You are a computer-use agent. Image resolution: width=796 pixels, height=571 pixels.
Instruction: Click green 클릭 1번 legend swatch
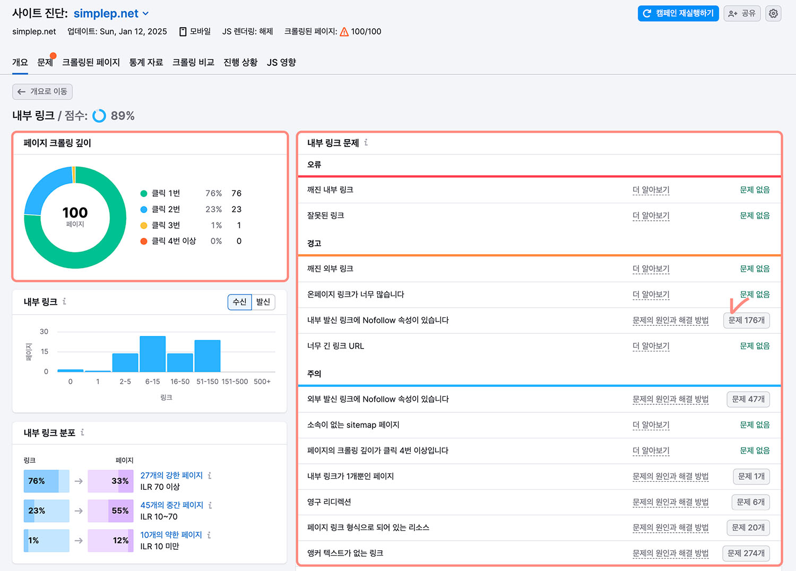pyautogui.click(x=144, y=193)
